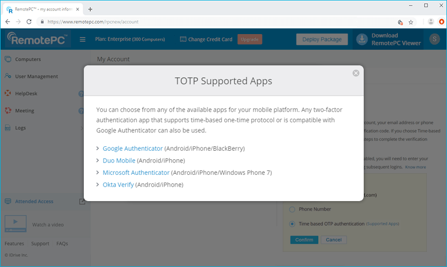The image size is (447, 267).
Task: Open the Features footer link
Action: [x=15, y=244]
